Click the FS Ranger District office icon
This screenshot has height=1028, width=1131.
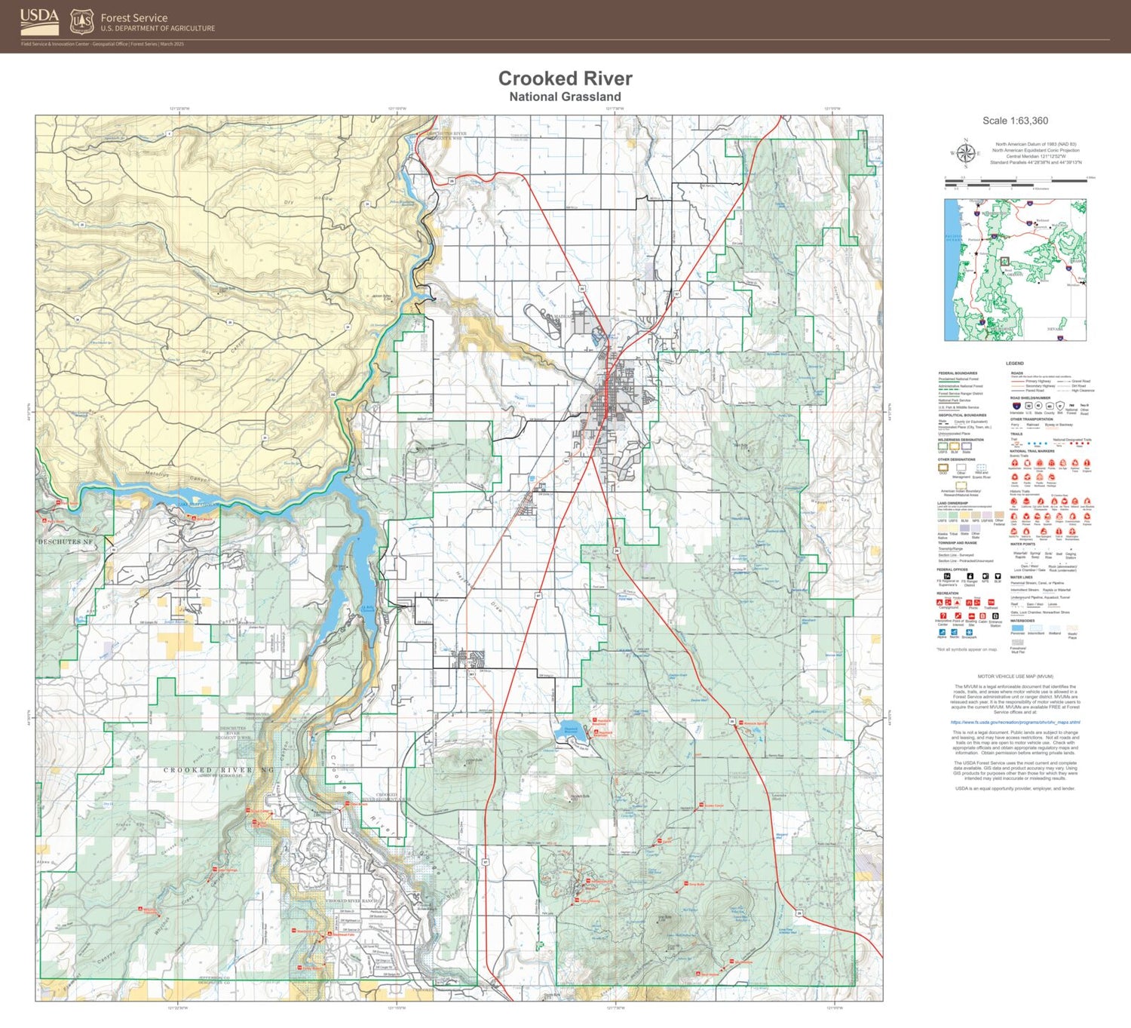[x=970, y=576]
